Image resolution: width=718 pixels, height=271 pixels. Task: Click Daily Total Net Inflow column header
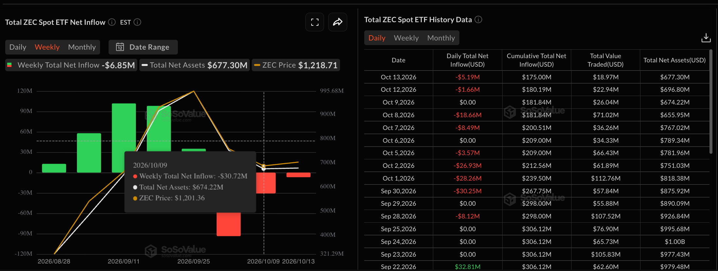(467, 60)
